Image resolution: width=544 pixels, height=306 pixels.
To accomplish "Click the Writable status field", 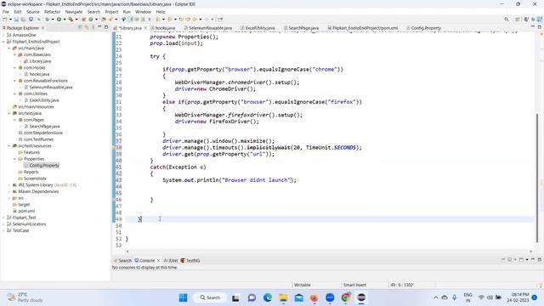I will click(x=303, y=285).
